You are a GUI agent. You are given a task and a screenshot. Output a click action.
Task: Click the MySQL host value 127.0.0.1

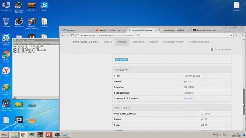[206, 113]
